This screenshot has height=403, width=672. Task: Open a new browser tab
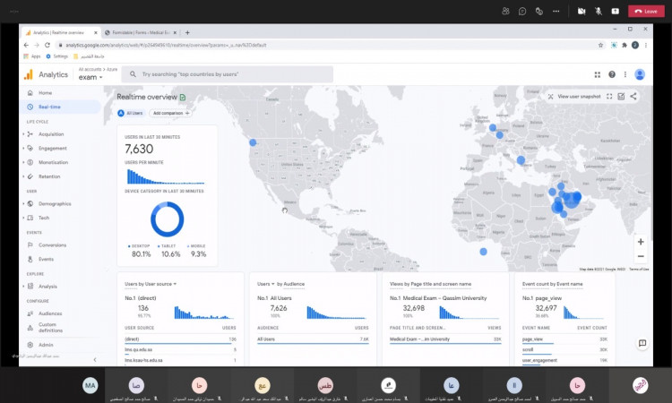click(187, 32)
